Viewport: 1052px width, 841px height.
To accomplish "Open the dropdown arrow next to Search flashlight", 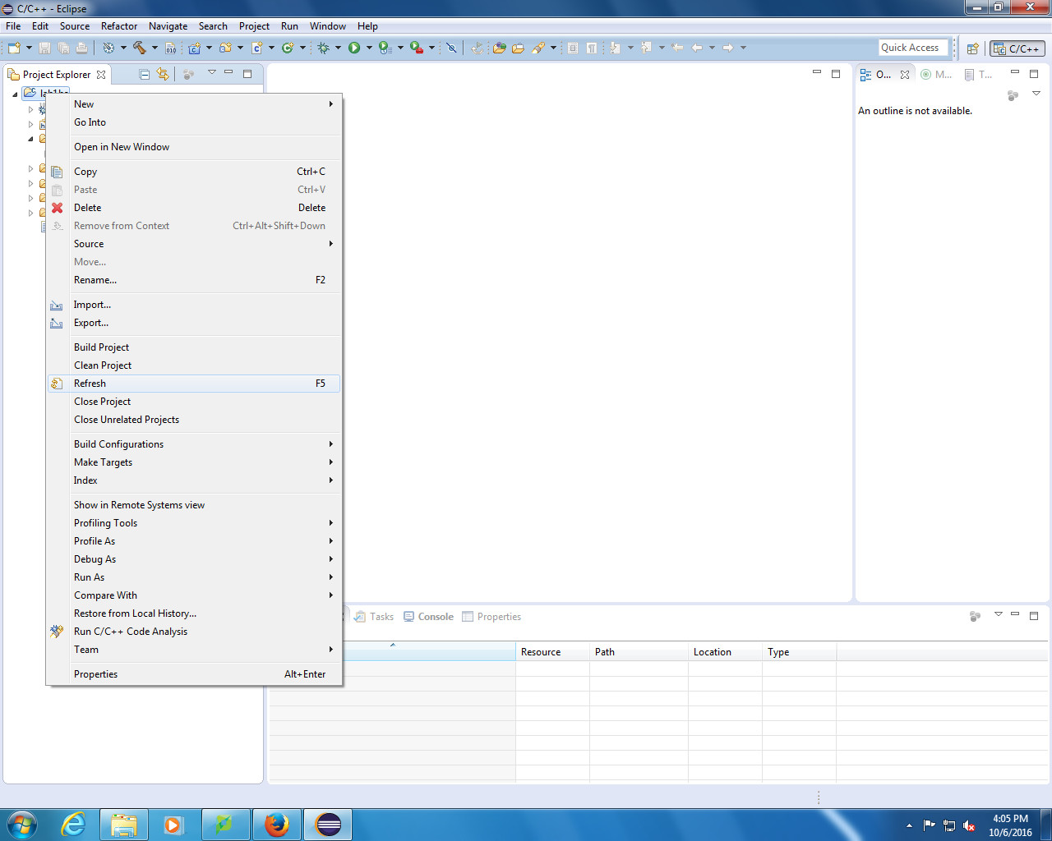I will point(553,48).
